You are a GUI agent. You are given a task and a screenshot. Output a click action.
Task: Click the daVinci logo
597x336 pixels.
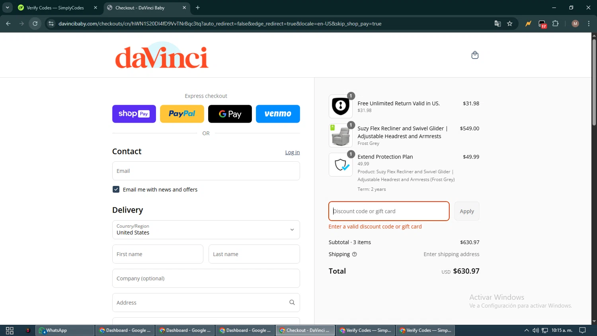[x=162, y=55]
